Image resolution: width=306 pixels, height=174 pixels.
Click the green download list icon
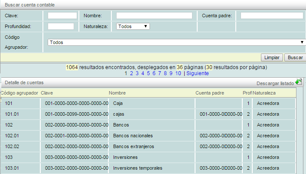tap(299, 82)
